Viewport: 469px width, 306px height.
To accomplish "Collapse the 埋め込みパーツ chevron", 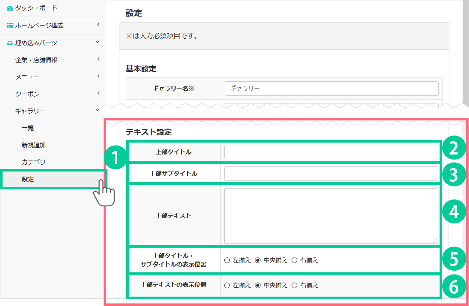I will coord(98,43).
